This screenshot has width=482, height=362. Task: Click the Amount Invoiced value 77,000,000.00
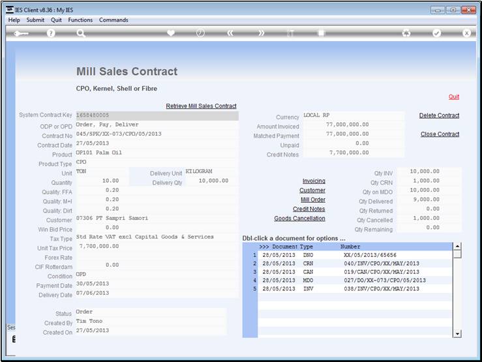(x=354, y=125)
